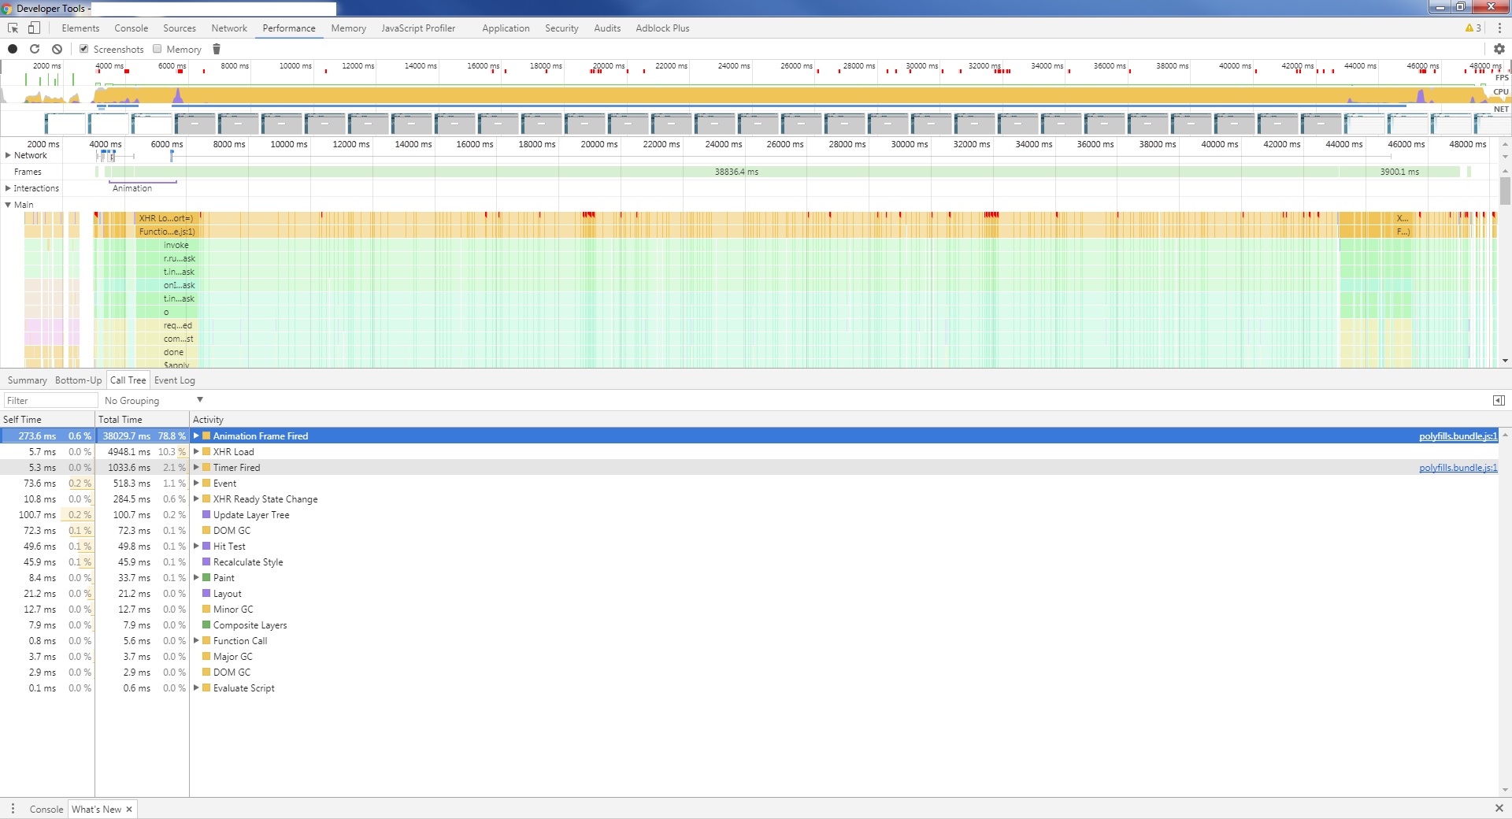Expand the Network track
The image size is (1512, 819).
[x=8, y=155]
